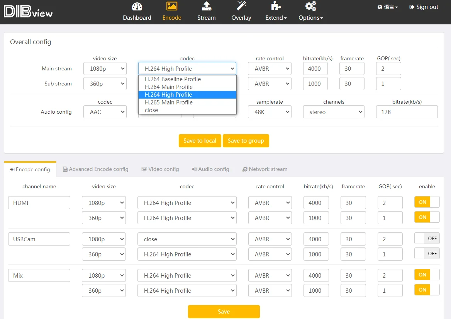
Task: Open HDMI 360p video size dropdown
Action: (104, 218)
